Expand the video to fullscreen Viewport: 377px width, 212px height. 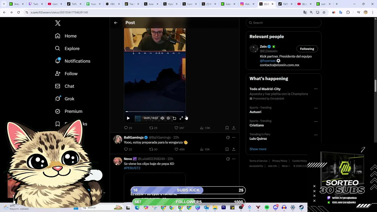pos(181,118)
